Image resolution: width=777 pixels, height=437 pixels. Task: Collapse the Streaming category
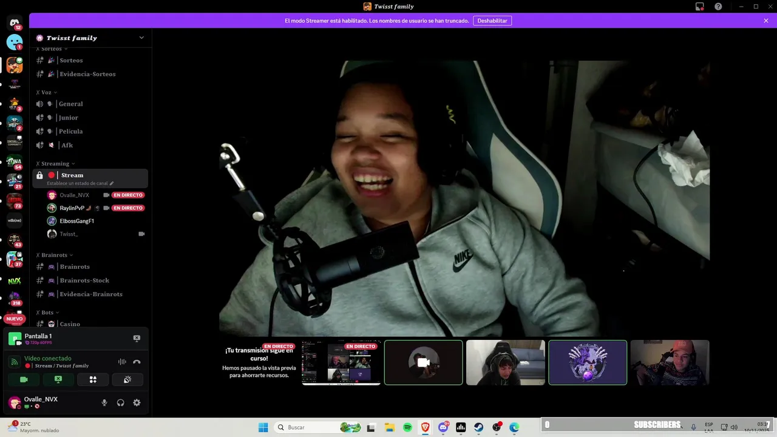pos(55,163)
